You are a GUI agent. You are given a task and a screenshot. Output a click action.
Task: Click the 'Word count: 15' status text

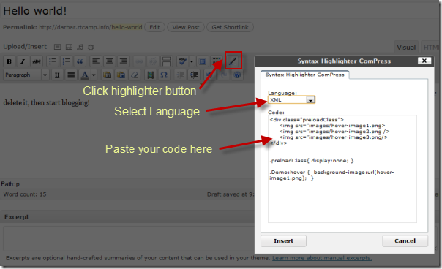[x=25, y=194]
